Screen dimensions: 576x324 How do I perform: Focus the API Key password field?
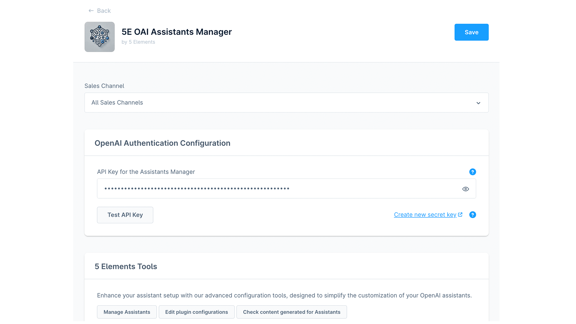point(286,188)
